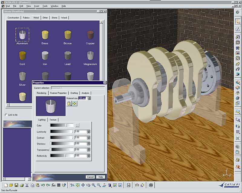Viewport: 242px width, 193px height.
Task: Click the Select arrow tool
Action: pos(238,21)
